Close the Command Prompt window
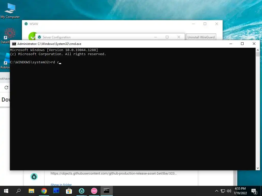 click(x=254, y=44)
